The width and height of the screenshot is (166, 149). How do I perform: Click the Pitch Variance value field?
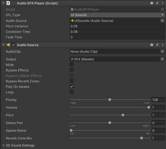click(x=117, y=26)
